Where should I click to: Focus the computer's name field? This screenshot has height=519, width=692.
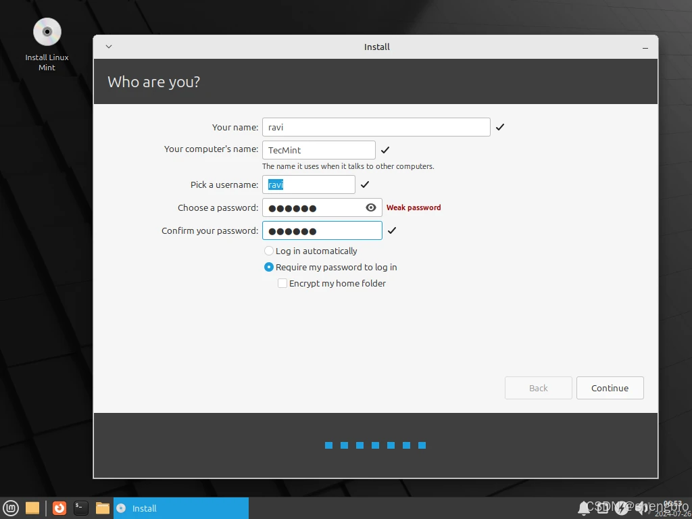click(318, 150)
